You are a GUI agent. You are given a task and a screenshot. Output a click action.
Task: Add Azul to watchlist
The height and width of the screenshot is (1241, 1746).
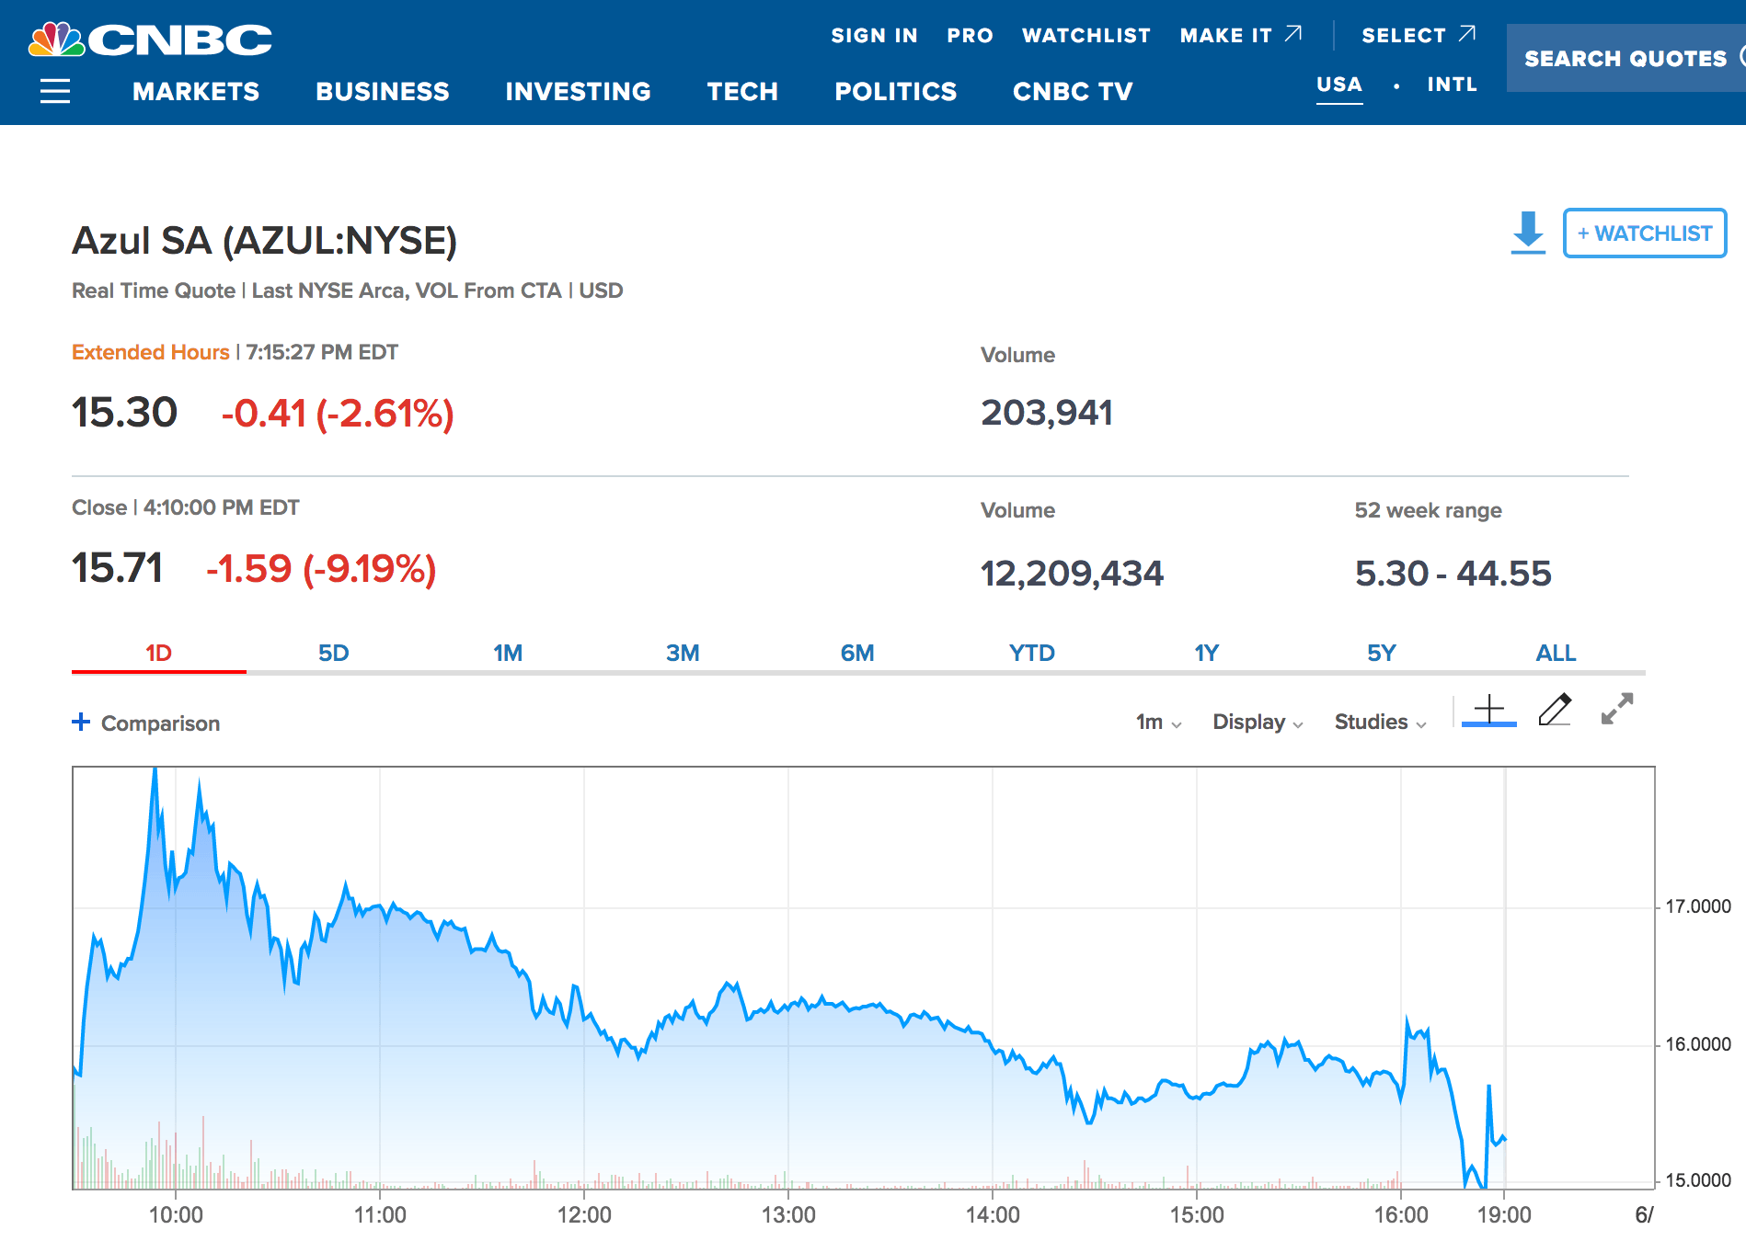(1644, 233)
